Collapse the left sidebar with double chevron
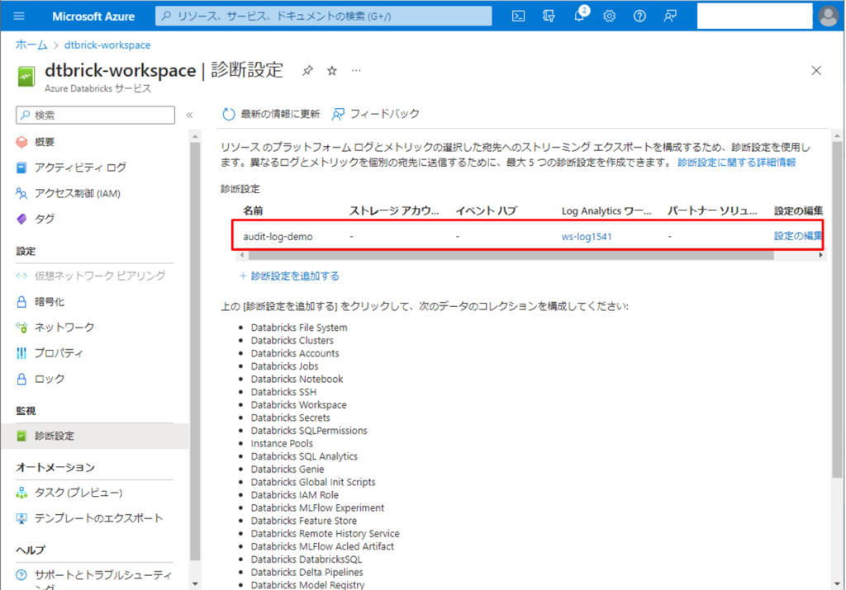Screen dimensions: 846x590 189,115
